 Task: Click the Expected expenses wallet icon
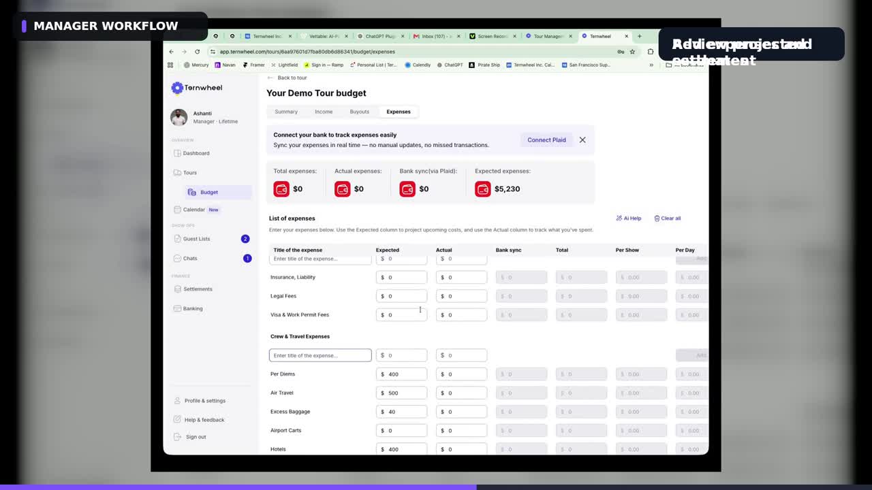tap(483, 189)
